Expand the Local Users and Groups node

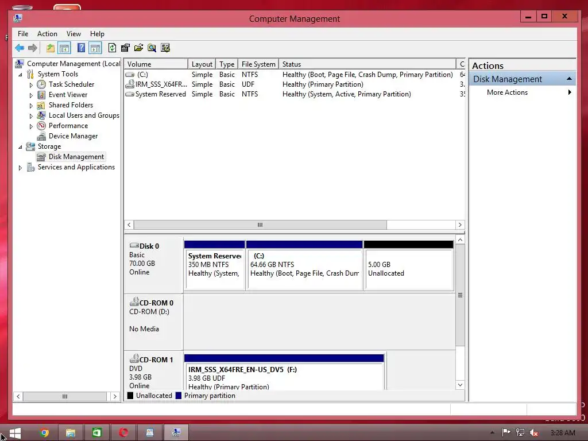click(31, 116)
